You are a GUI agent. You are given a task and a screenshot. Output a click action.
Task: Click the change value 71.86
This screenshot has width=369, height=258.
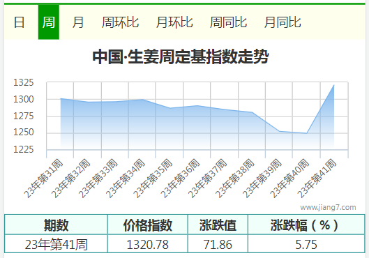point(218,244)
